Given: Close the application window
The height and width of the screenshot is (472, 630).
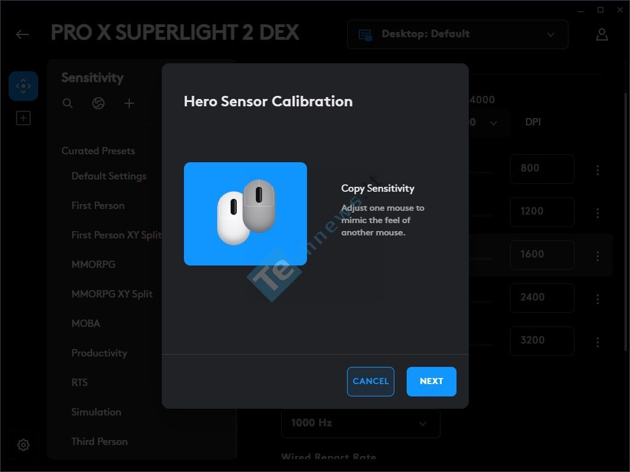Looking at the screenshot, I should (620, 10).
